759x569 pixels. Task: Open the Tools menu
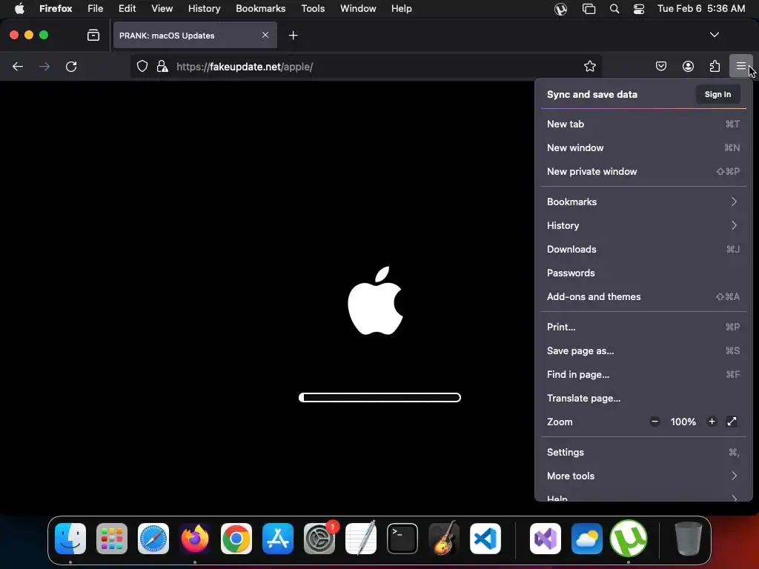point(313,9)
